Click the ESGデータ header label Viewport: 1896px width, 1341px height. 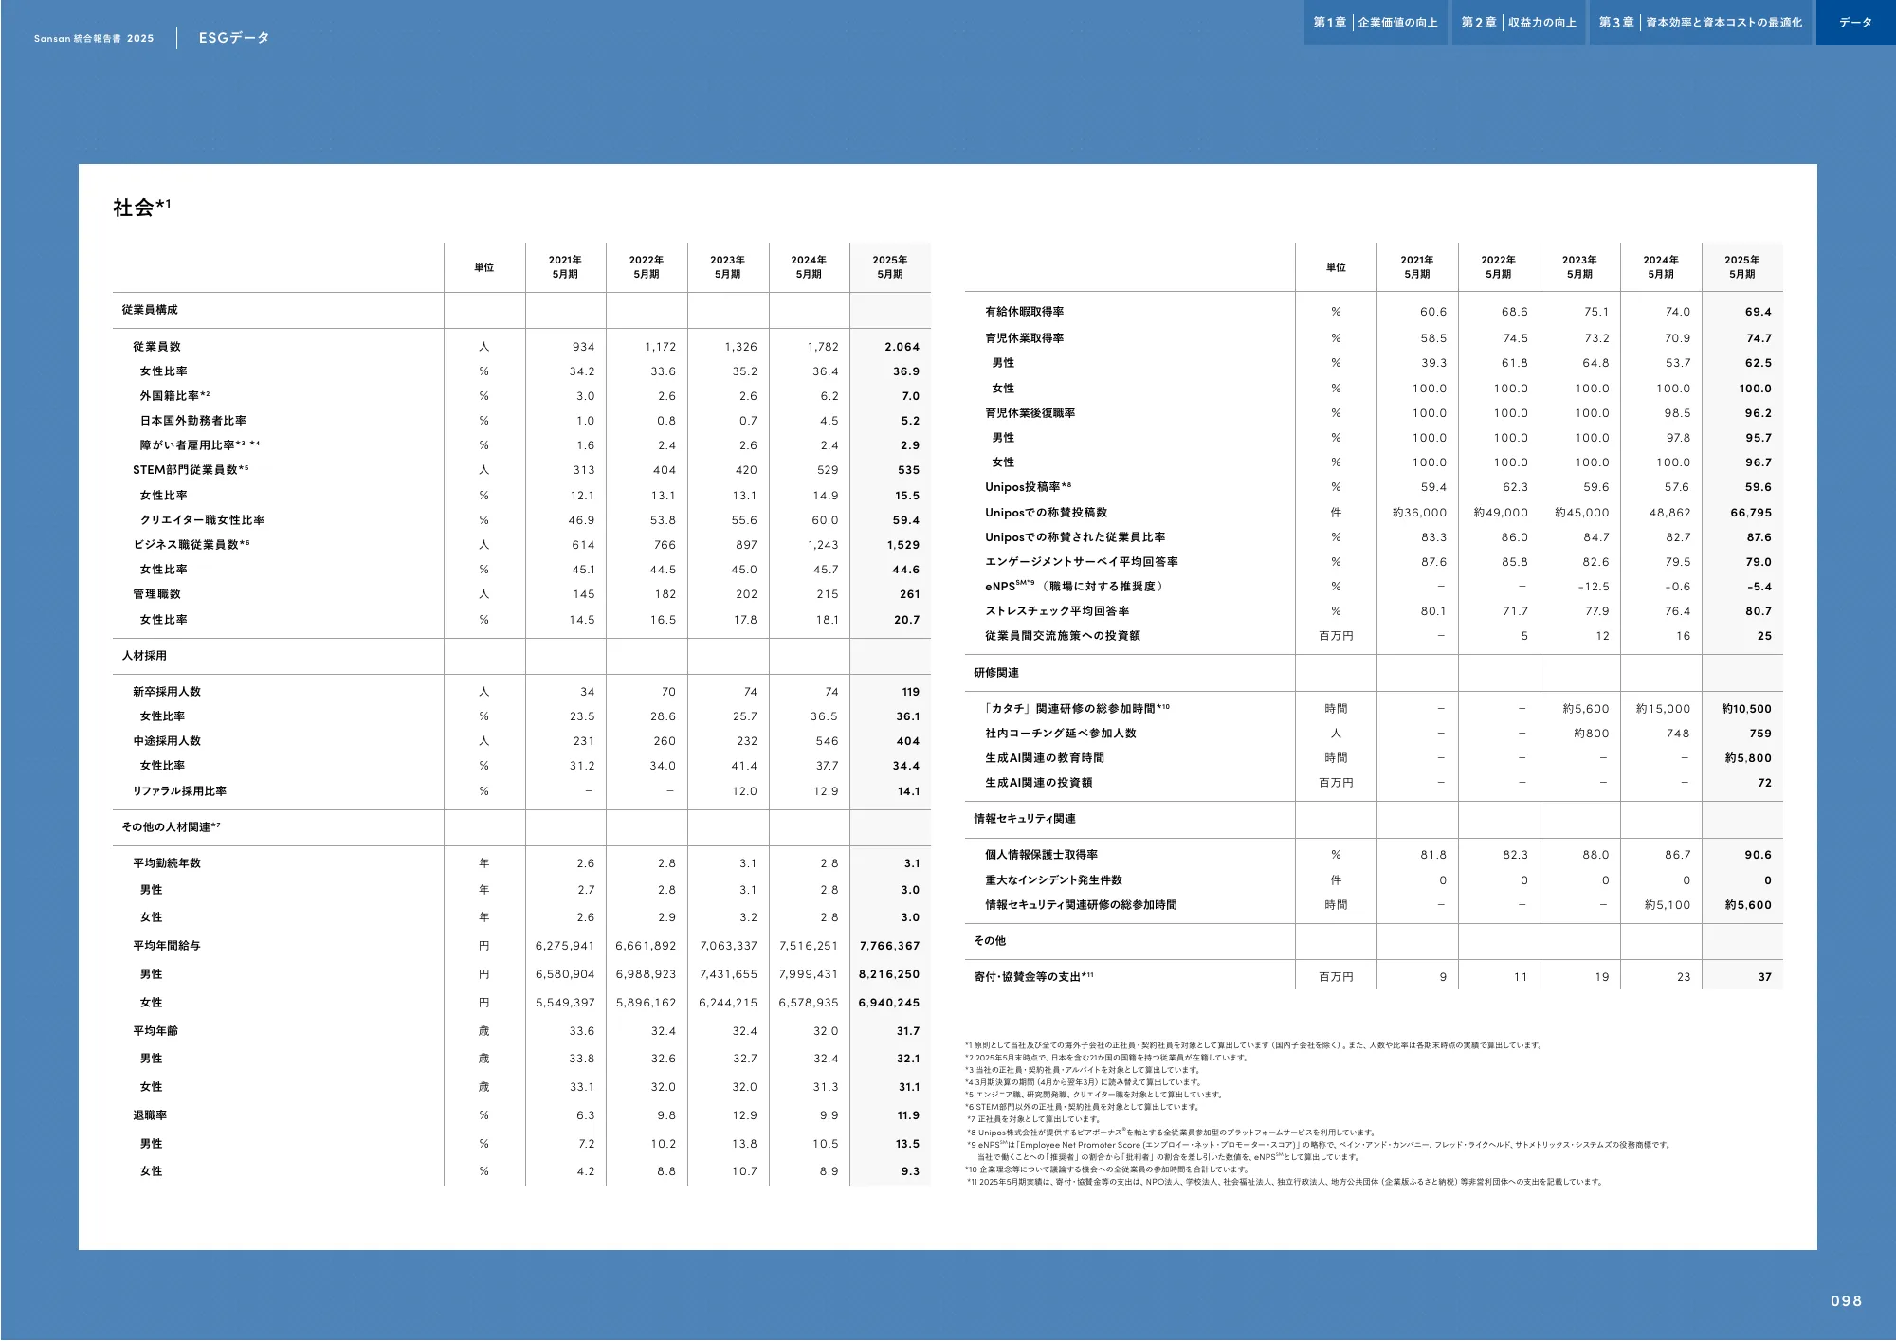point(234,38)
